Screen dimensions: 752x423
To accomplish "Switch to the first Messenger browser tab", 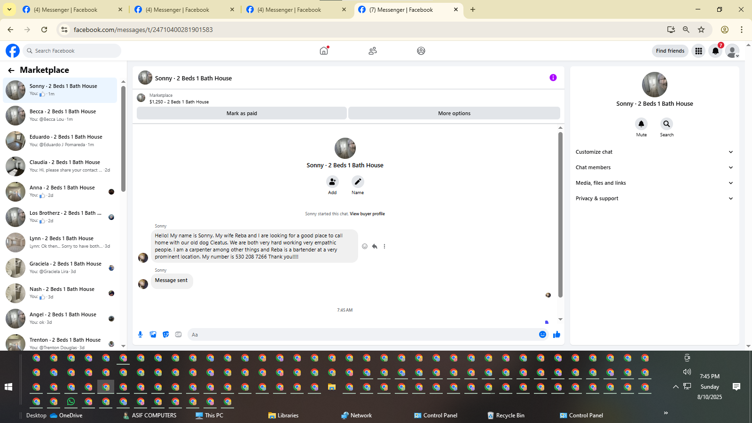I will tap(72, 9).
